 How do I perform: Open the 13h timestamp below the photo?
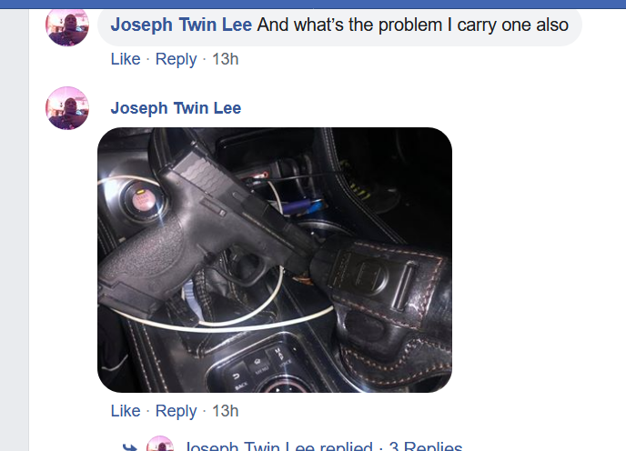coord(225,411)
